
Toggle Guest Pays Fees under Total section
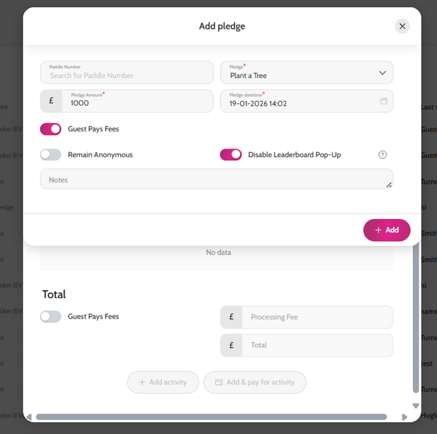coord(50,317)
